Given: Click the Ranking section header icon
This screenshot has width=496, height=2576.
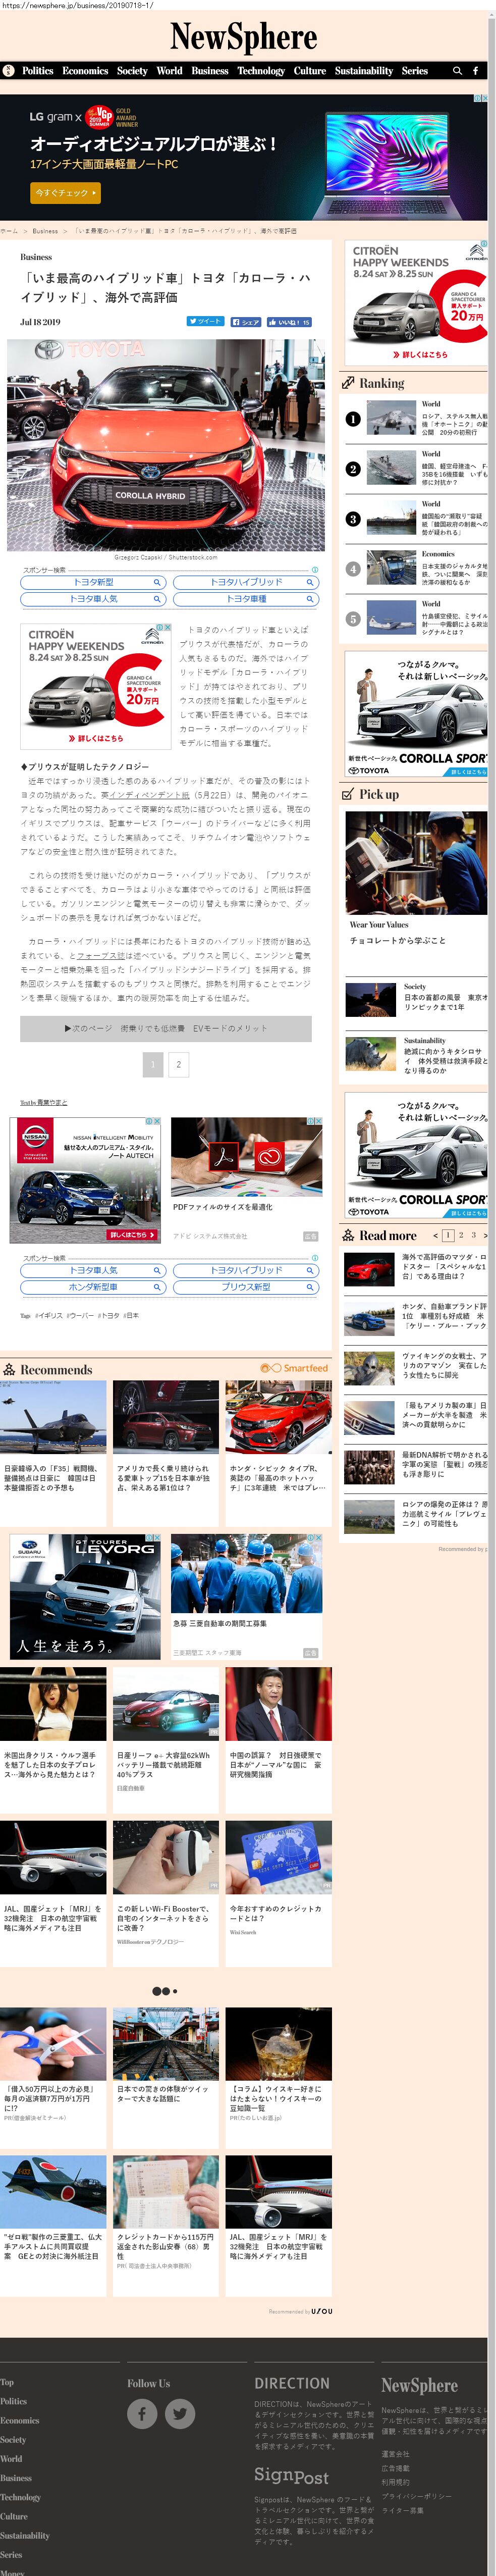Looking at the screenshot, I should [x=348, y=383].
